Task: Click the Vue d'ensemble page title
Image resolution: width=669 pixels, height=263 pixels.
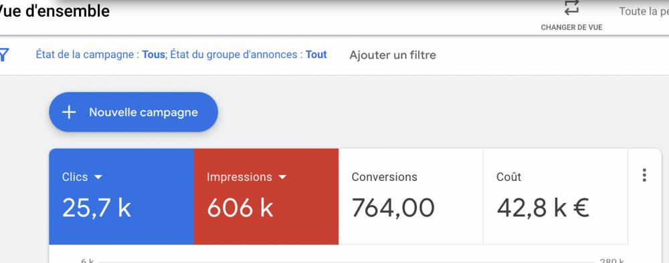Action: tap(55, 11)
